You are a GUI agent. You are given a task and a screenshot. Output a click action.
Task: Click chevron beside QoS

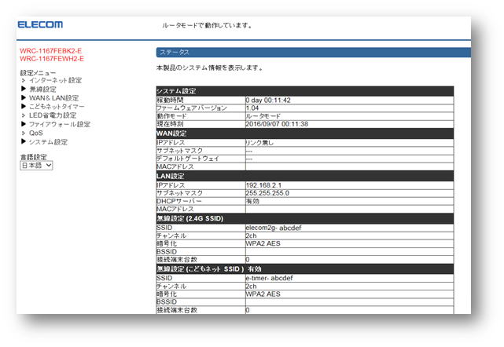coord(24,133)
